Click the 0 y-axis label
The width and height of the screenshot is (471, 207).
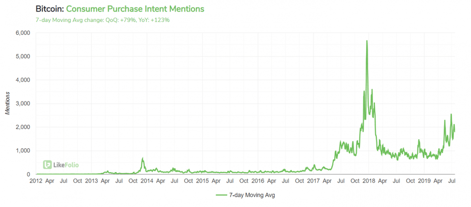click(x=28, y=174)
